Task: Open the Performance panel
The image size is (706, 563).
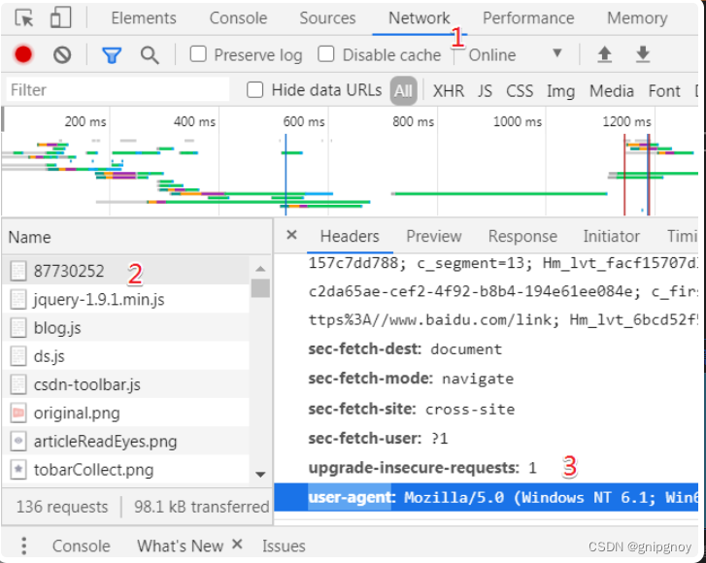Action: pyautogui.click(x=528, y=18)
